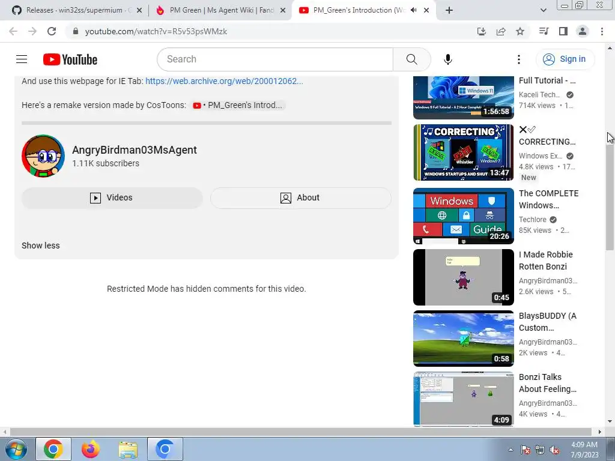Click the scrollbar up arrow

click(x=610, y=48)
